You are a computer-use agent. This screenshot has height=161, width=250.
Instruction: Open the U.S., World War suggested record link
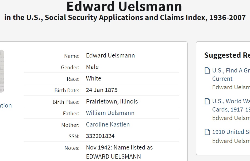(x=231, y=101)
